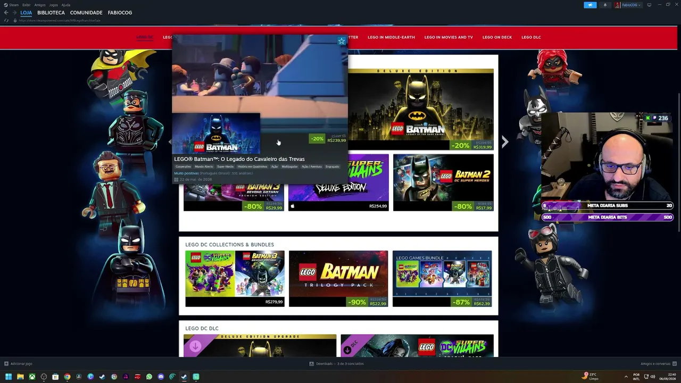Open the Exibir menu

26,5
